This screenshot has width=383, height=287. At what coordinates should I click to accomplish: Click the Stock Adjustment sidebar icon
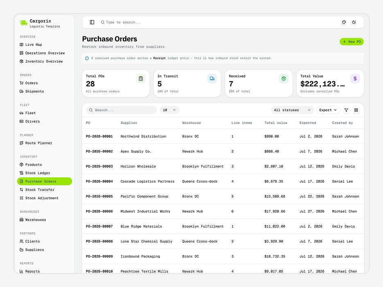22,198
